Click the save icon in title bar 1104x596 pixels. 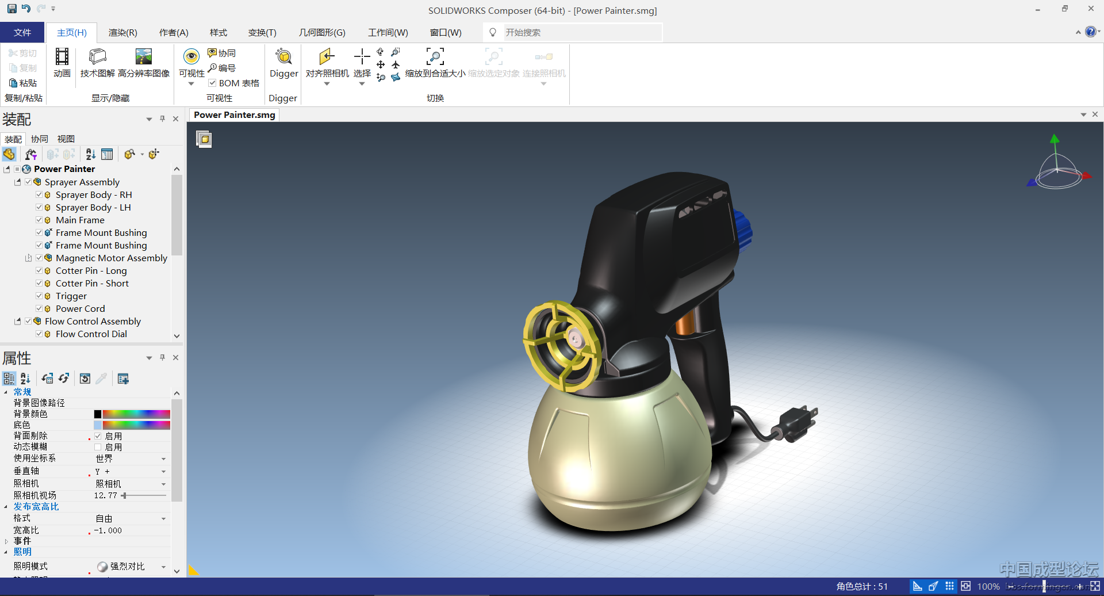[11, 9]
